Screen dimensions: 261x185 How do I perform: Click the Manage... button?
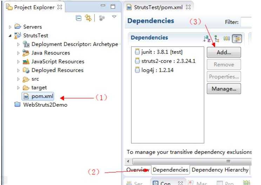(x=224, y=89)
